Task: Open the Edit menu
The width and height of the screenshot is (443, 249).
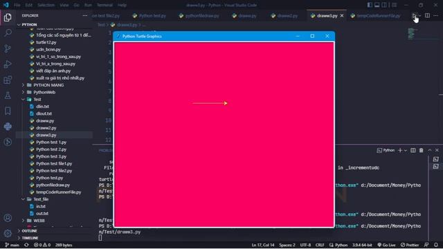Action: coord(28,5)
